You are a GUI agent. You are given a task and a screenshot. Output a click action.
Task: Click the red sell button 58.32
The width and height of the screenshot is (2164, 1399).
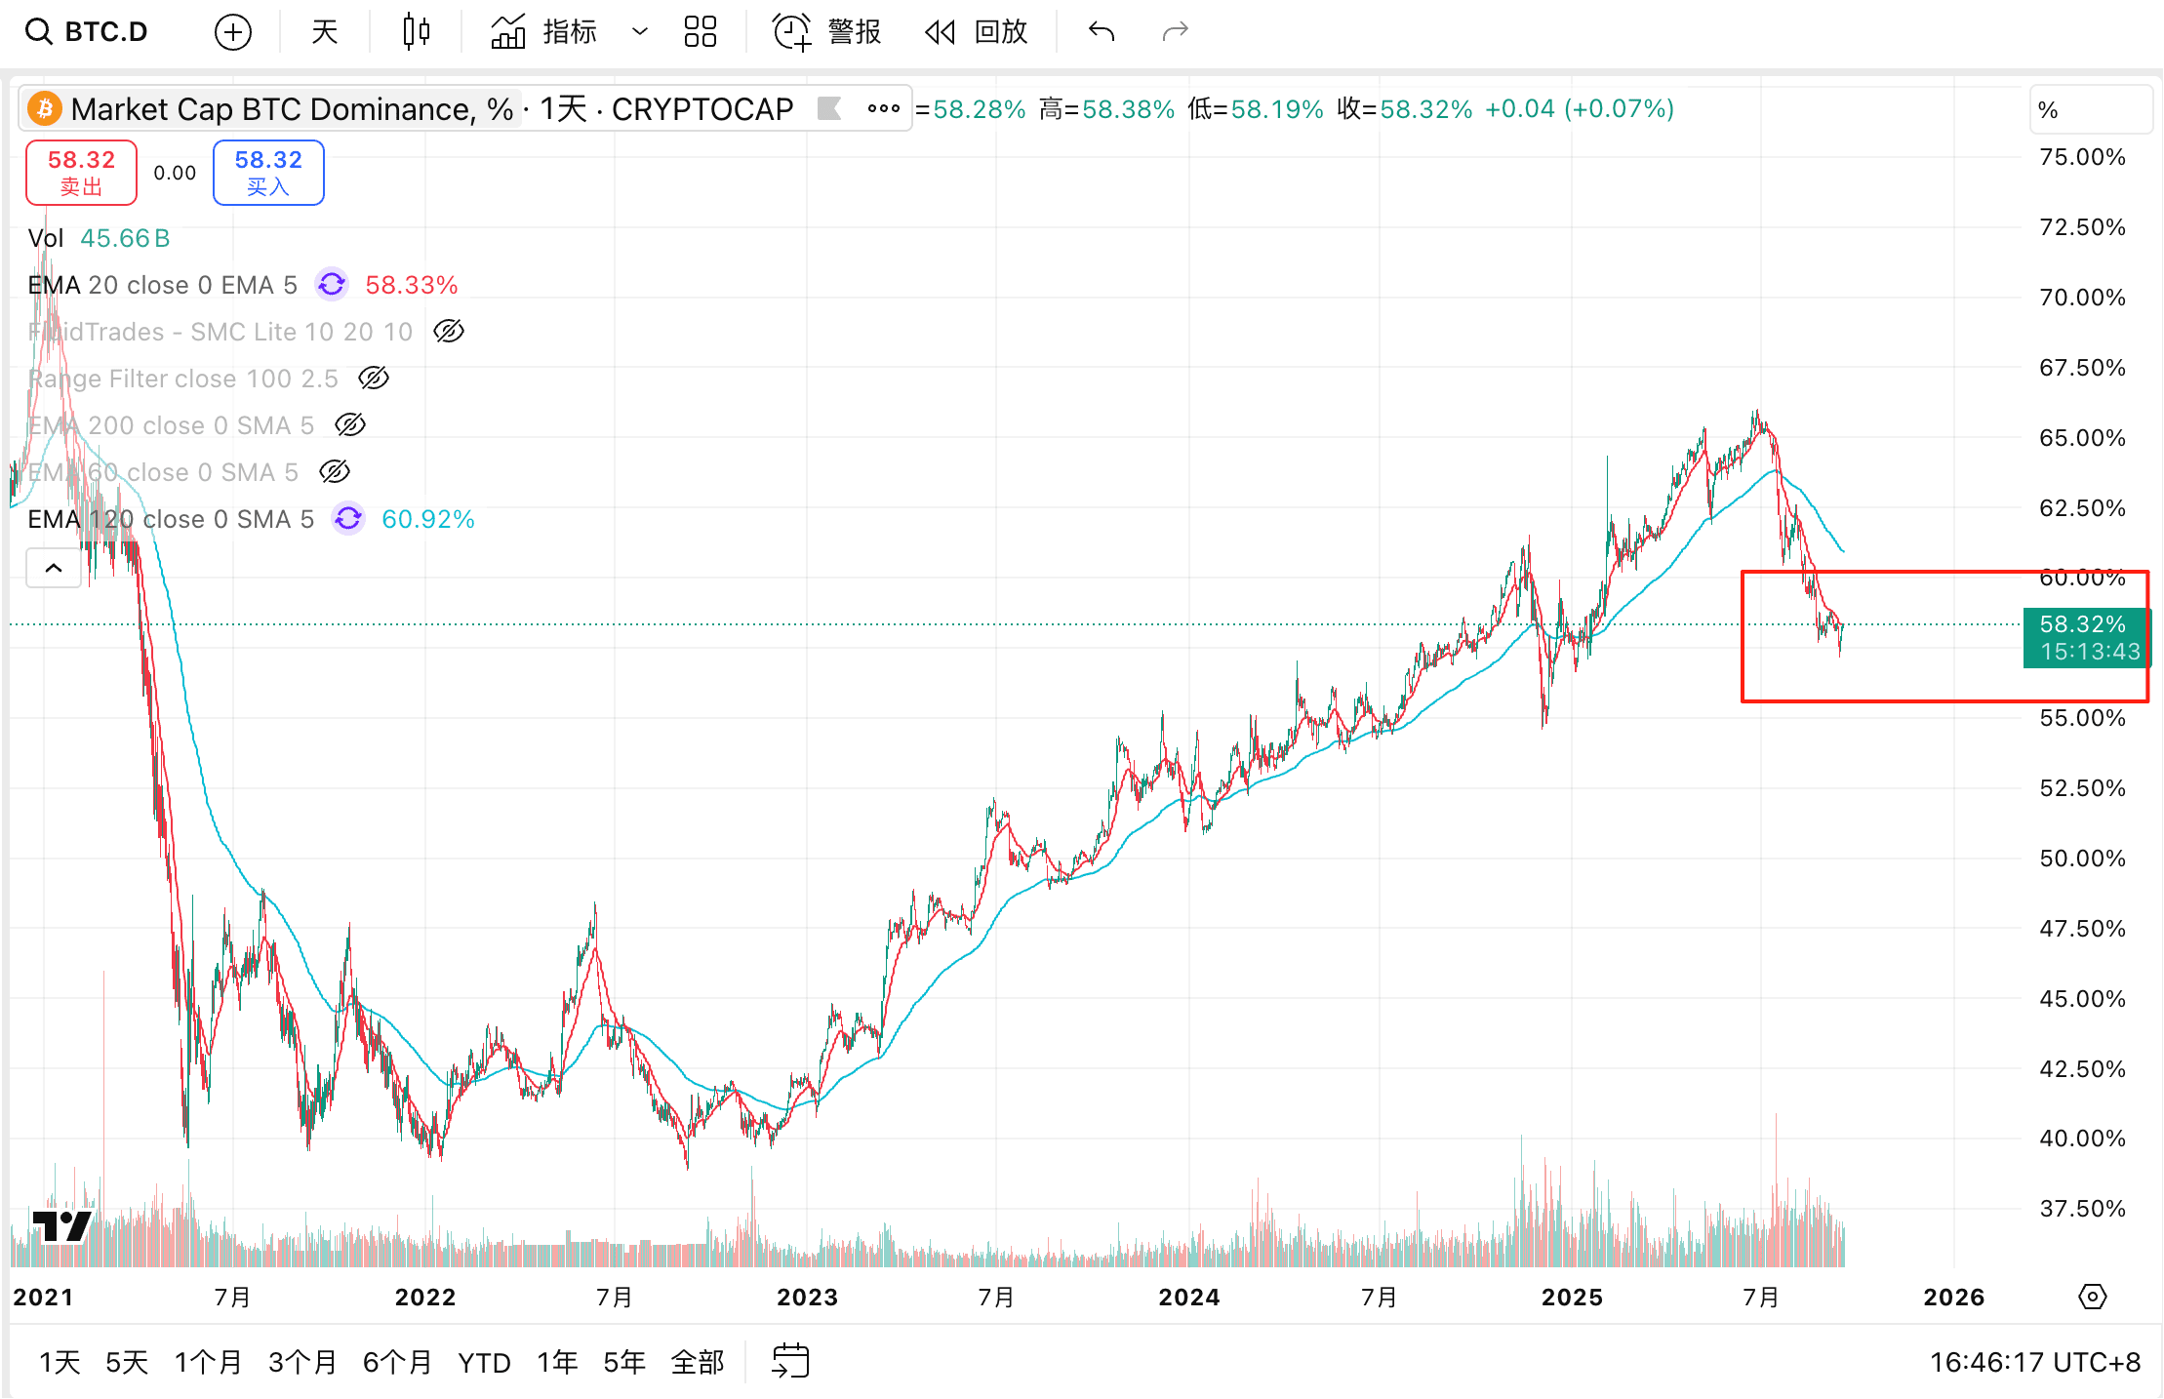click(x=81, y=172)
